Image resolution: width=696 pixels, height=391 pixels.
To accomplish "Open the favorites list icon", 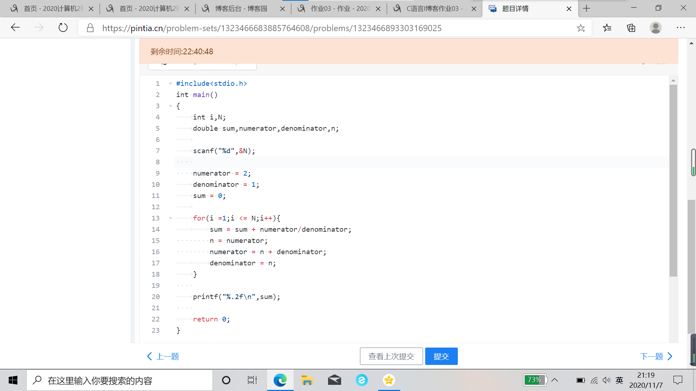I will click(x=607, y=28).
